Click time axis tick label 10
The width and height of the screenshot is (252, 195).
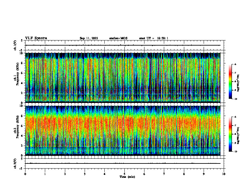[x=224, y=174]
